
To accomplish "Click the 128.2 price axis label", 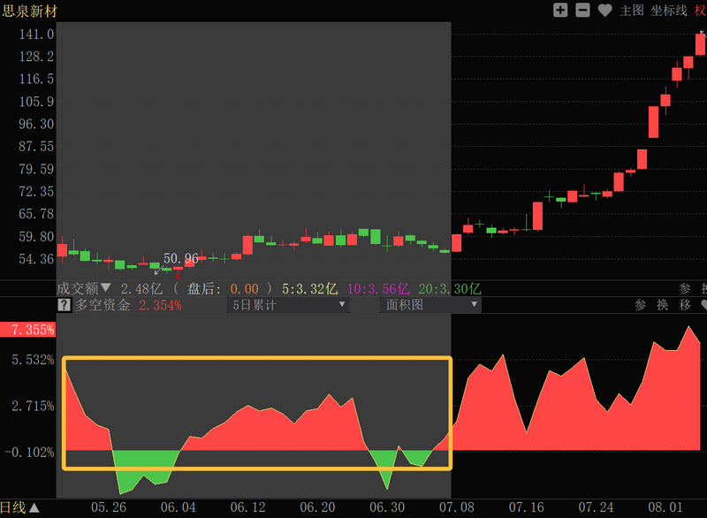I will pyautogui.click(x=36, y=57).
